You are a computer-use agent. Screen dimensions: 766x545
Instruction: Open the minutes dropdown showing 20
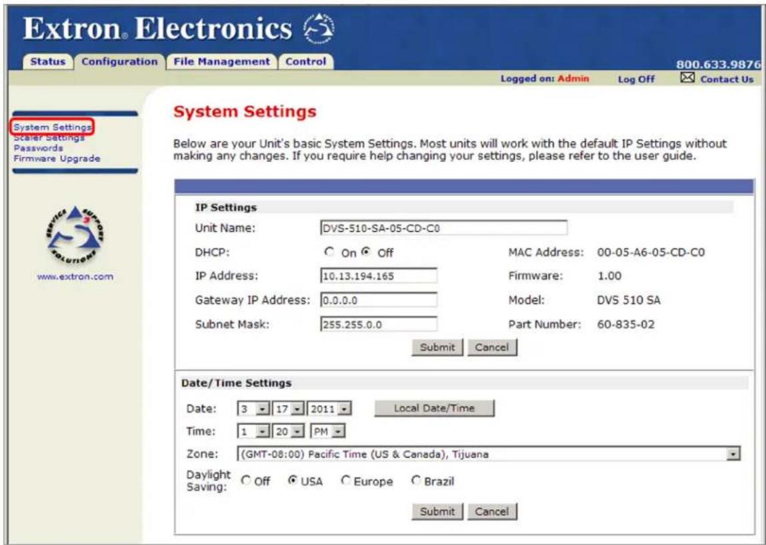(x=288, y=431)
